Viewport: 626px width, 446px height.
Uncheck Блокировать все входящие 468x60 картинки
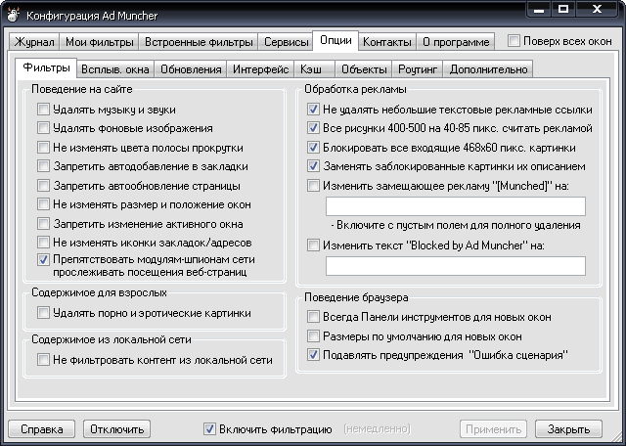pos(313,147)
